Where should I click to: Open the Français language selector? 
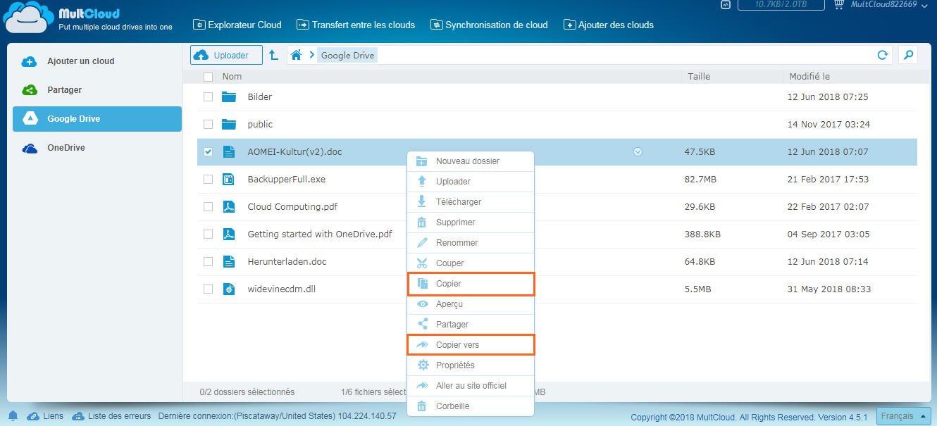pyautogui.click(x=902, y=415)
